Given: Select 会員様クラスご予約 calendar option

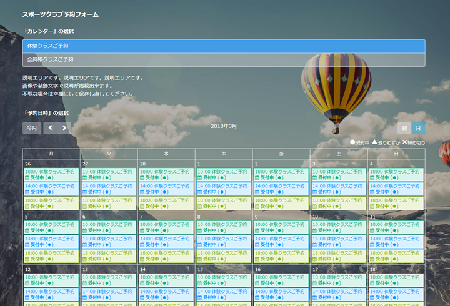Looking at the screenshot, I should (x=224, y=60).
